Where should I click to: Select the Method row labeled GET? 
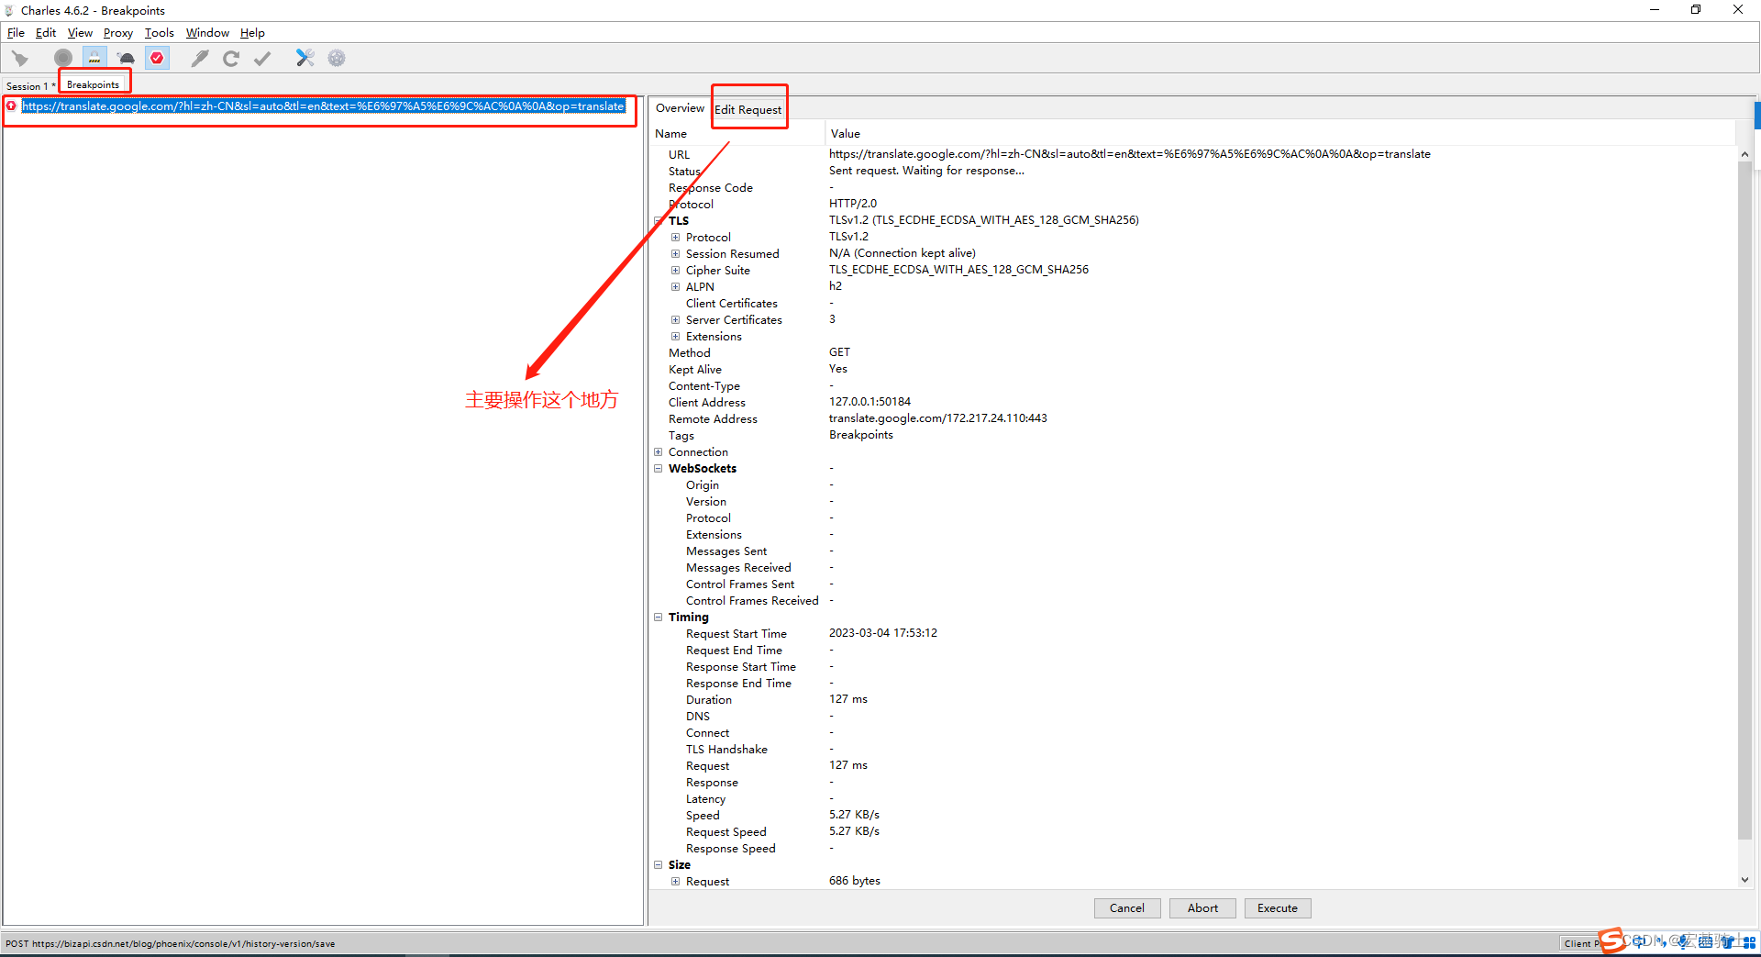(1192, 353)
